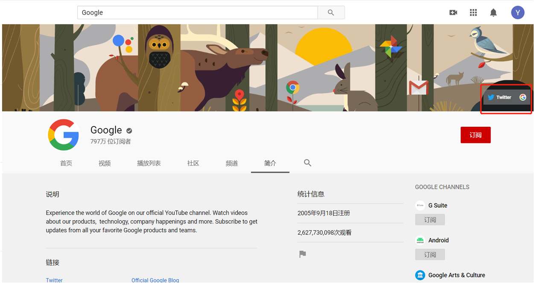Viewport: 534px width, 283px height.
Task: Open the Twitter link under 链接
Action: coord(54,280)
